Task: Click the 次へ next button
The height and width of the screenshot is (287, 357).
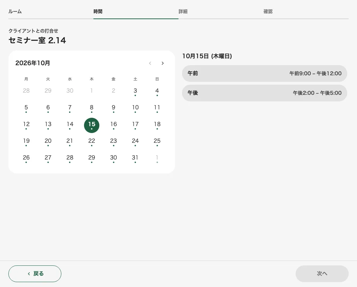Action: [x=322, y=273]
